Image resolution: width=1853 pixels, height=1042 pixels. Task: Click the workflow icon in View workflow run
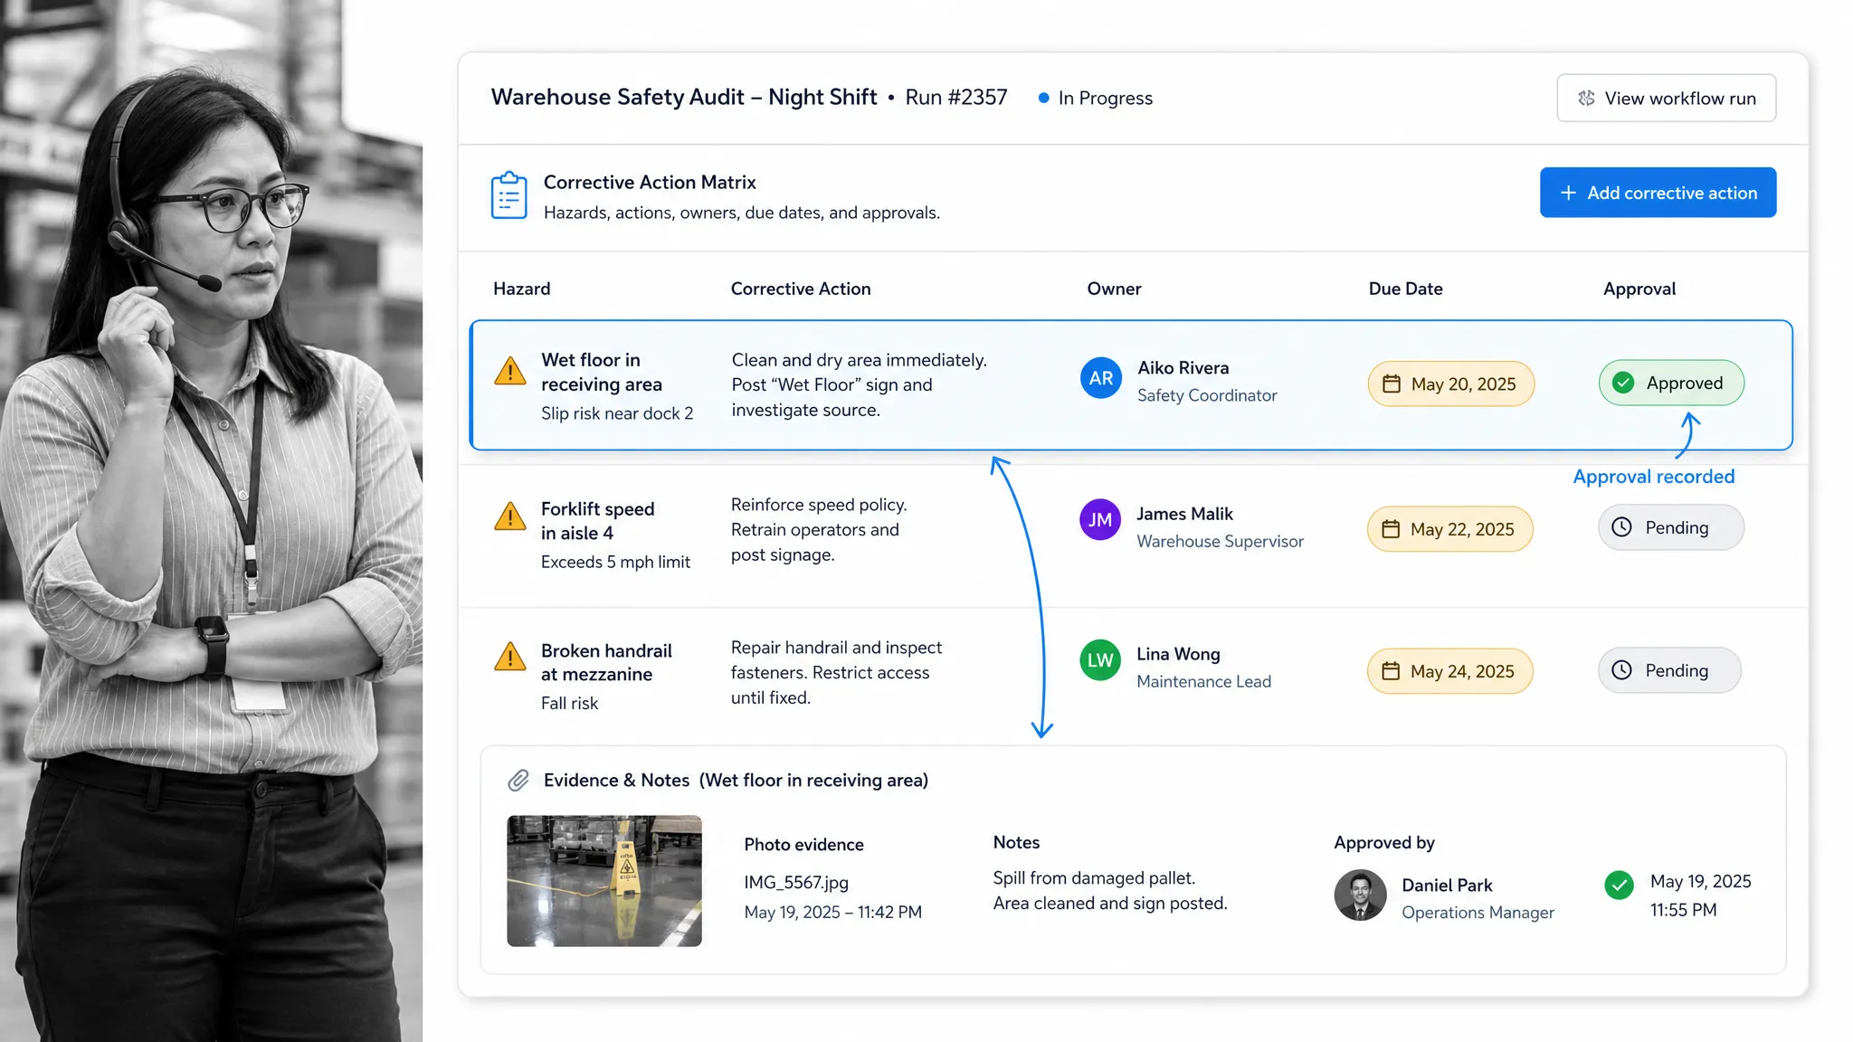pyautogui.click(x=1586, y=98)
